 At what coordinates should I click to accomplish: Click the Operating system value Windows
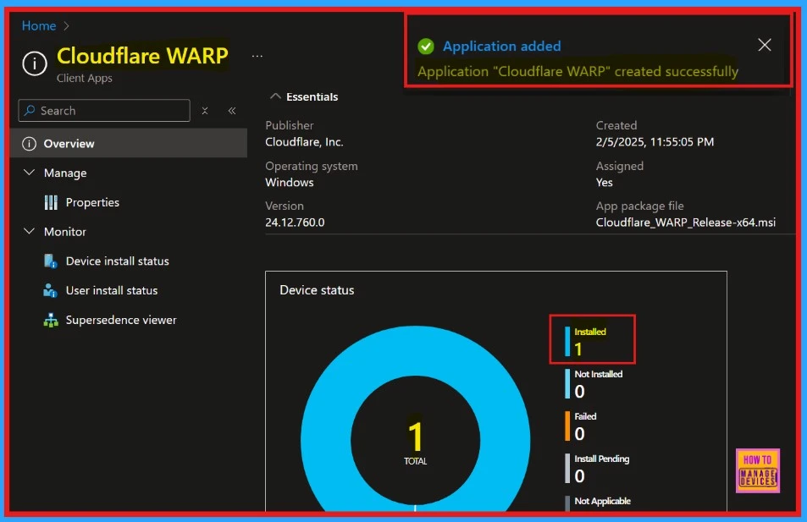tap(290, 182)
